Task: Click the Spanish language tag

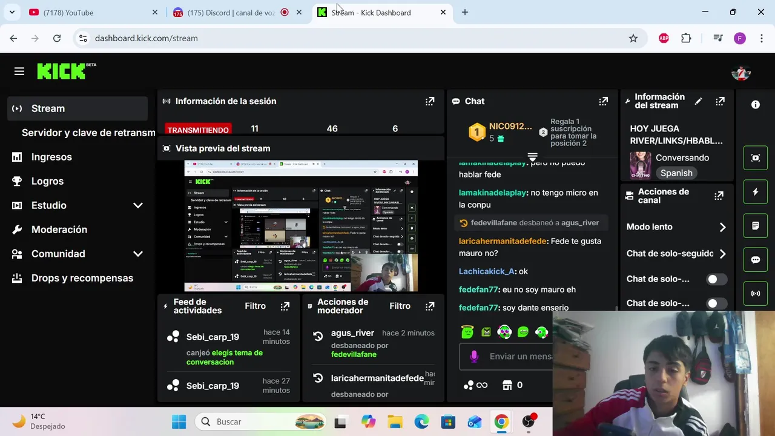Action: (676, 173)
